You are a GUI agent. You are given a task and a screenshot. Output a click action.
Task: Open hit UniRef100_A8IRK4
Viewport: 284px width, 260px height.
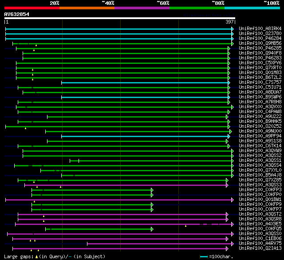pyautogui.click(x=260, y=29)
